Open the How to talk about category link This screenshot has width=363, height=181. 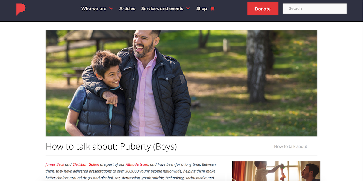coord(291,146)
